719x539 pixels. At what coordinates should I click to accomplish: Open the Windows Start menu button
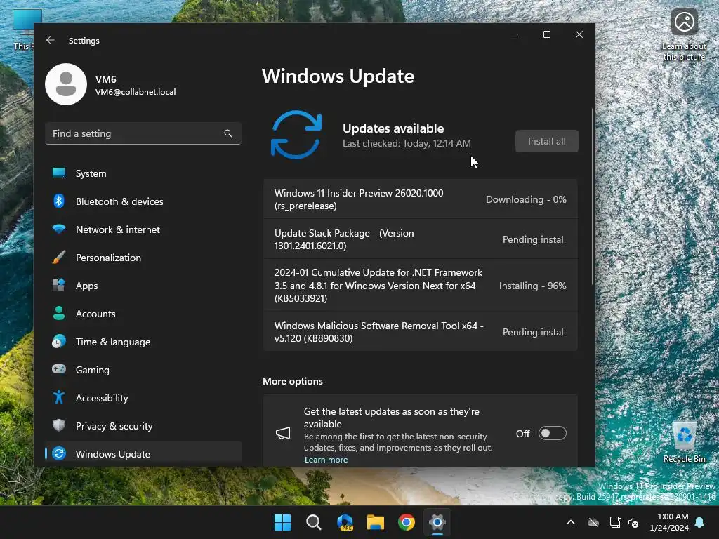282,522
